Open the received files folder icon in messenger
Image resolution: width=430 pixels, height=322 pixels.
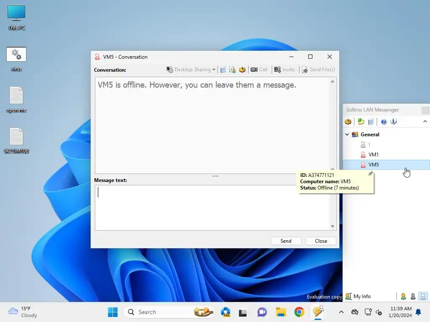tap(361, 122)
